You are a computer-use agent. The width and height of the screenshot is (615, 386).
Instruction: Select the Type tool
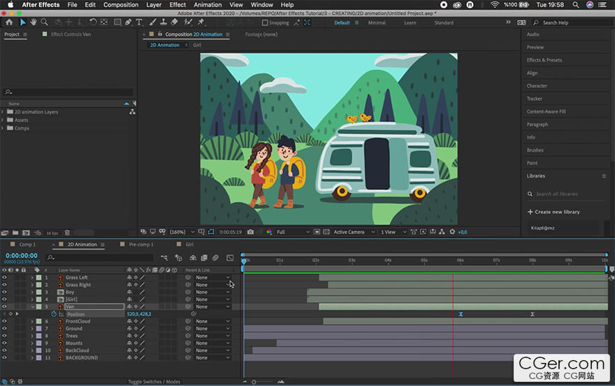[x=139, y=22]
